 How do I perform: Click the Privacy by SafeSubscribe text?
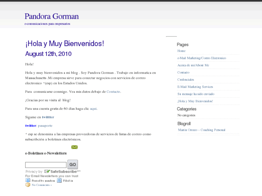pos(53,172)
